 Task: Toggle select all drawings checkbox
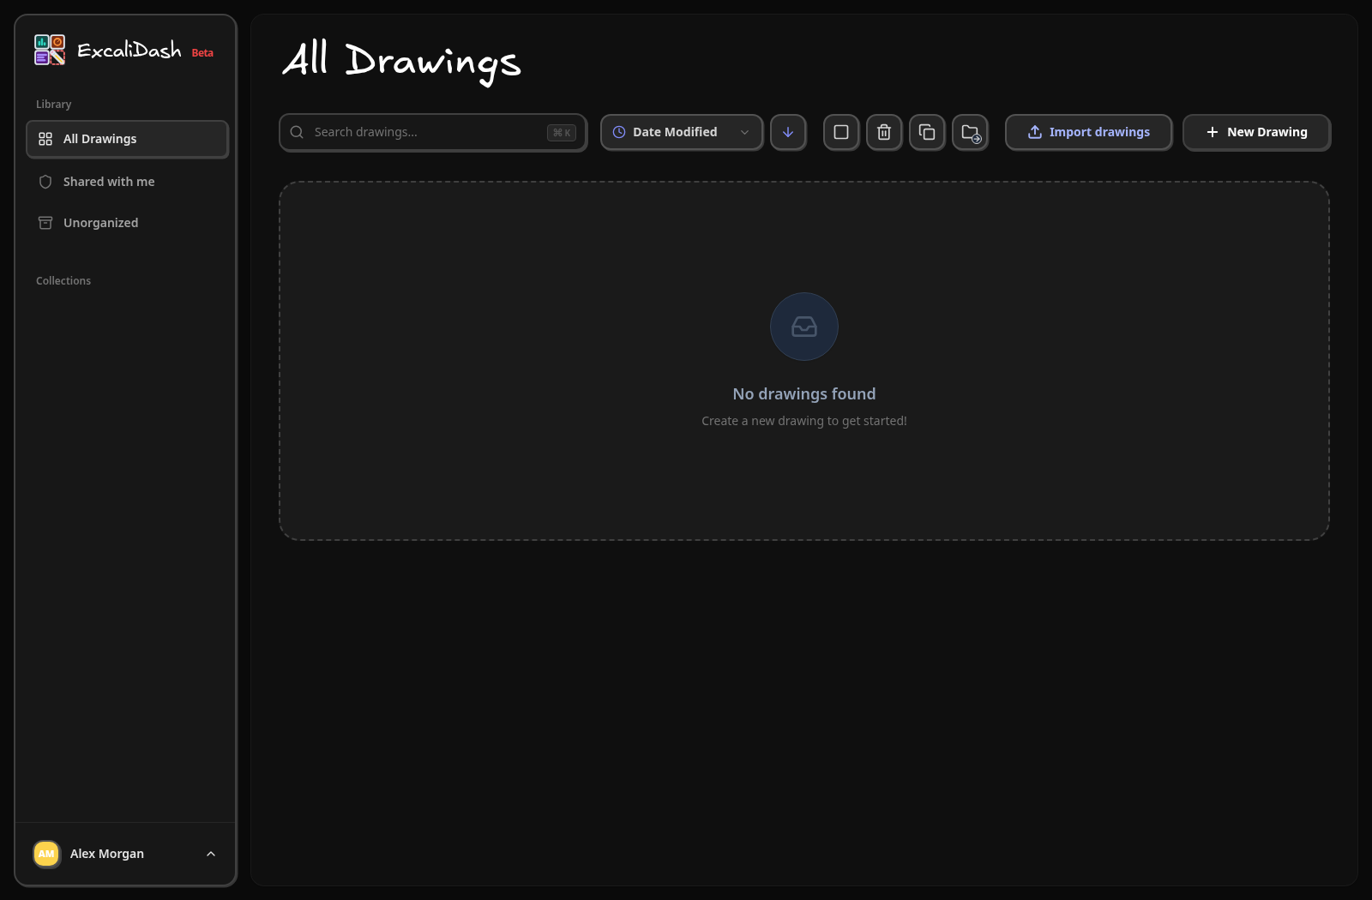point(841,132)
